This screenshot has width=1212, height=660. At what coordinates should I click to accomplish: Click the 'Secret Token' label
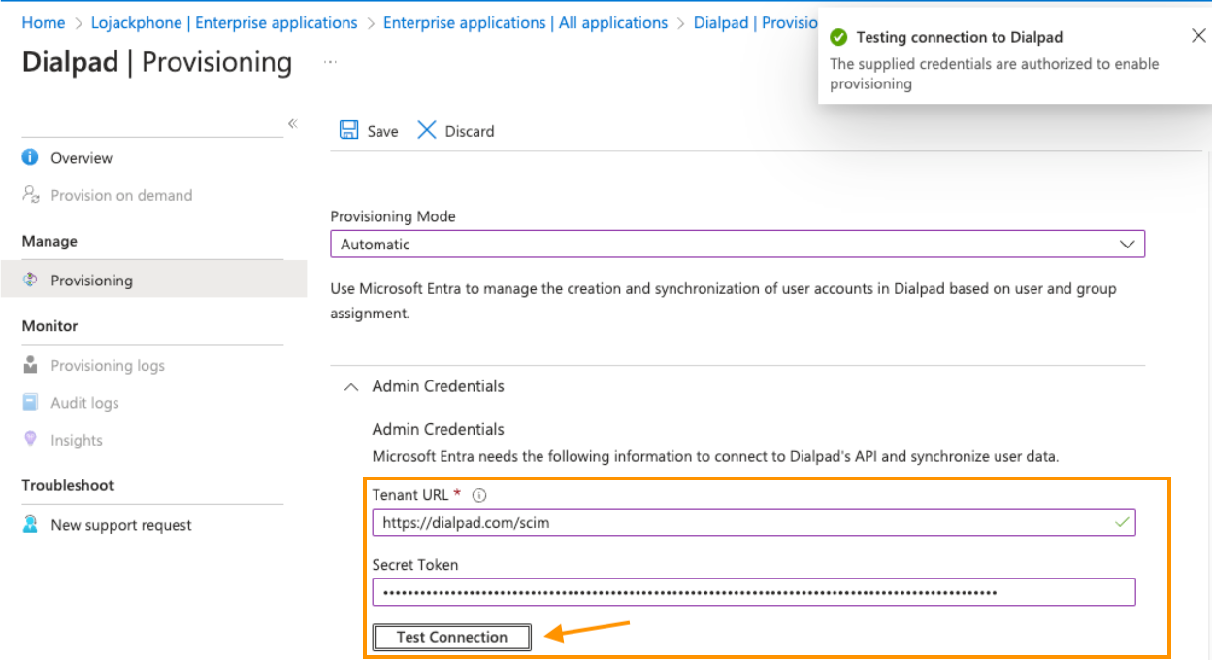(x=415, y=565)
